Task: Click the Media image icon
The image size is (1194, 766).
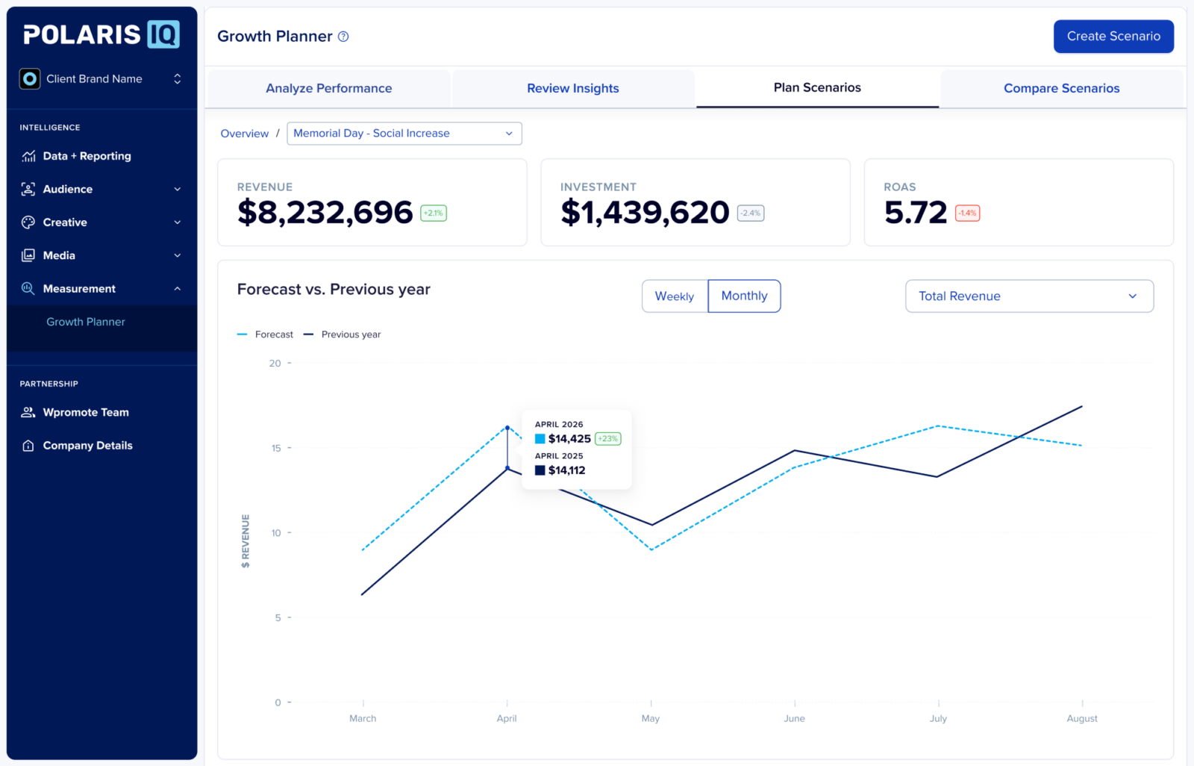Action: coord(28,255)
